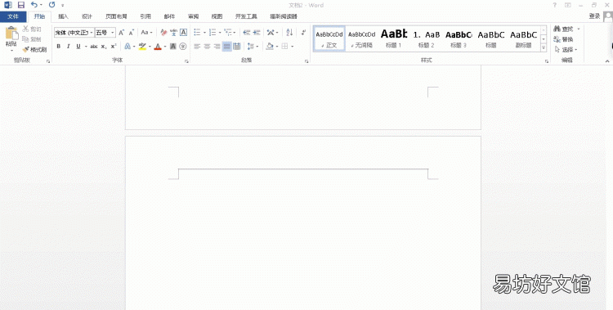Decrease paragraph indent
The height and width of the screenshot is (310, 613).
(246, 33)
